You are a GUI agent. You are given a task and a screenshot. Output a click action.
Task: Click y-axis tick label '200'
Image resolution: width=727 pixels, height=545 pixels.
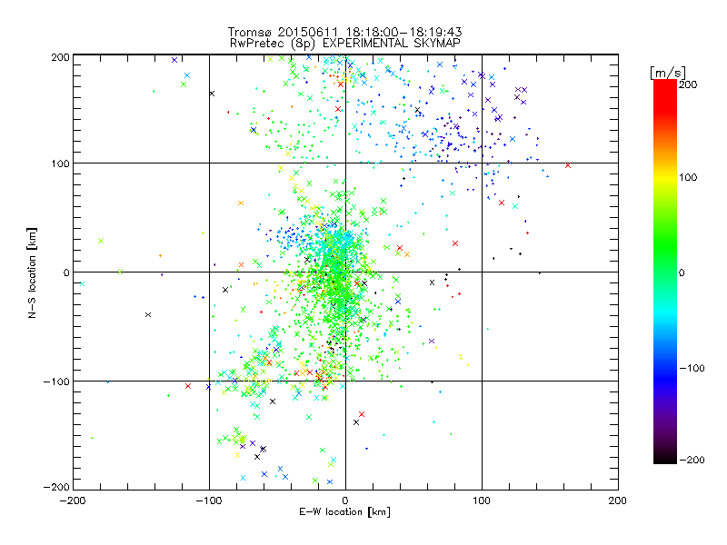(60, 57)
